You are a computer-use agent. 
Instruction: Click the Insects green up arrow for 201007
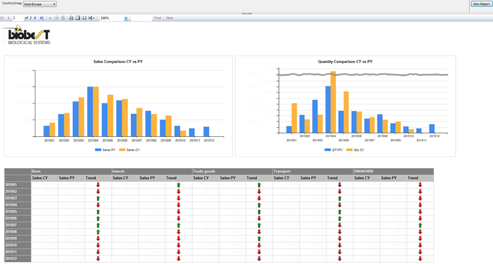[178, 225]
